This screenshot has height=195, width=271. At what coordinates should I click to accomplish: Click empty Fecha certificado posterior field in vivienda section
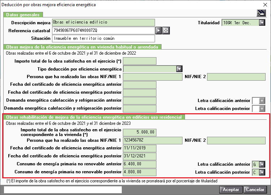click(139, 93)
